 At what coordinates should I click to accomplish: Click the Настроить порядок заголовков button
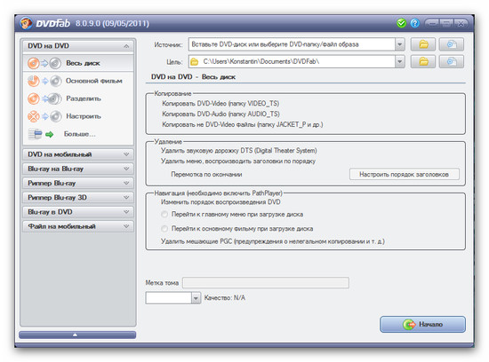click(405, 174)
